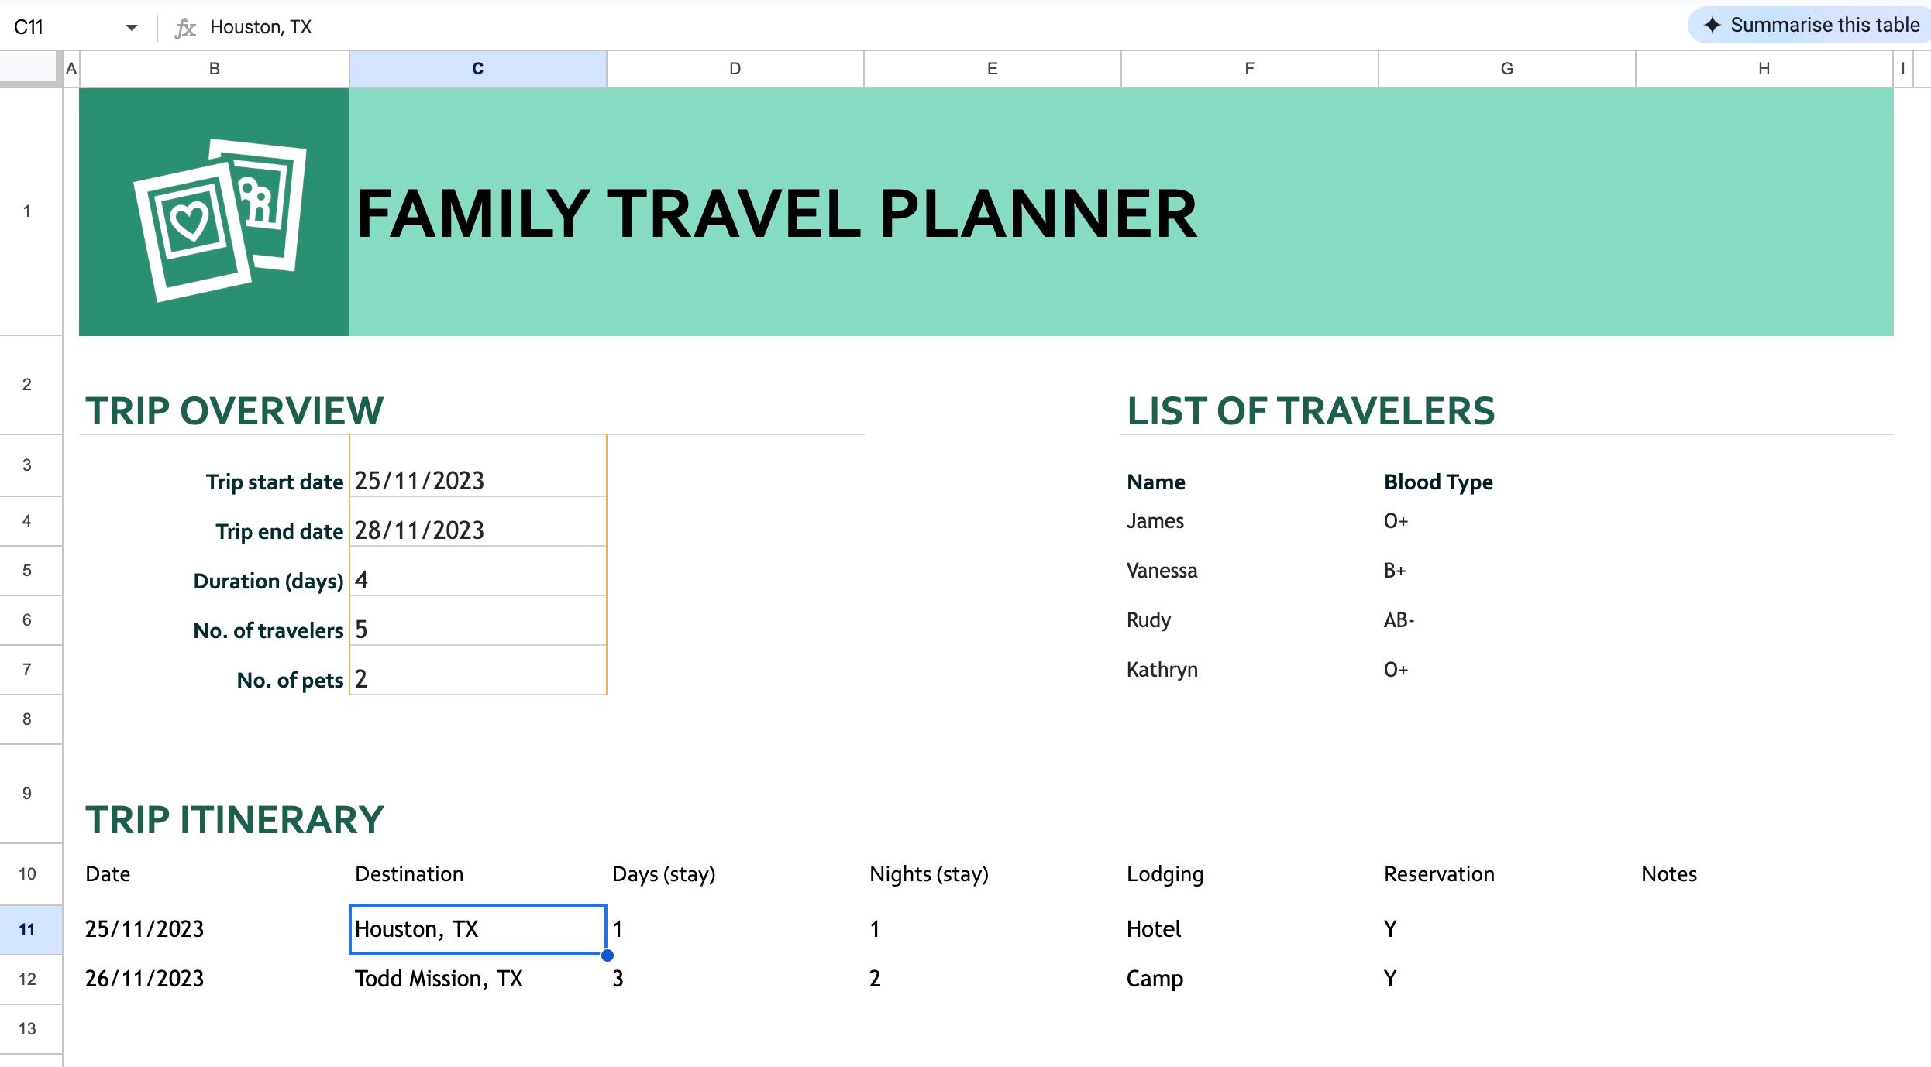Click the fill handle on cell C11
The height and width of the screenshot is (1067, 1931).
click(x=608, y=955)
